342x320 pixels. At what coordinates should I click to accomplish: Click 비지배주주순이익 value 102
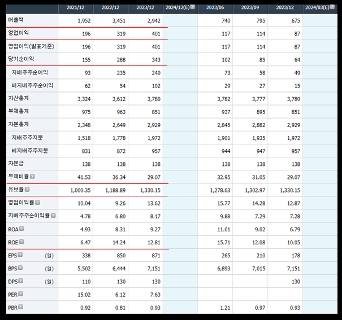click(x=156, y=86)
